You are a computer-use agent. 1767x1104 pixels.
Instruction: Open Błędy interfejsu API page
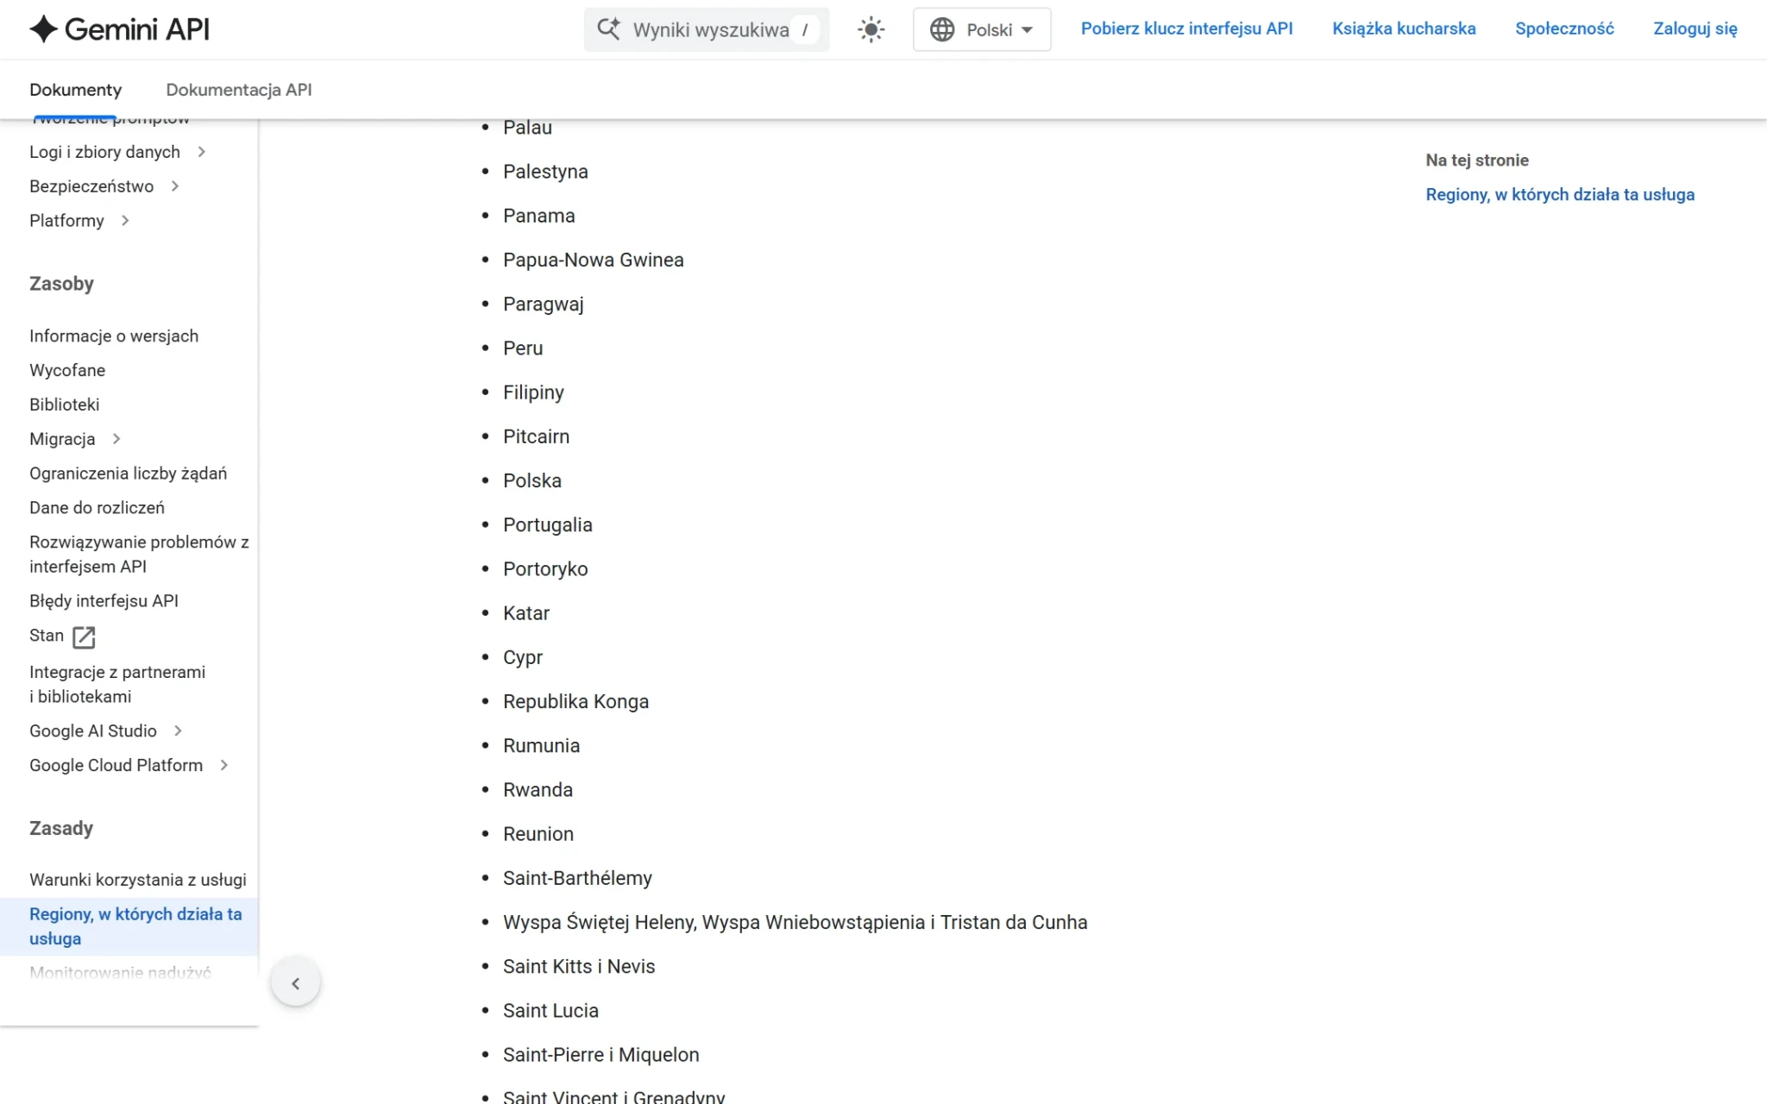pos(104,601)
